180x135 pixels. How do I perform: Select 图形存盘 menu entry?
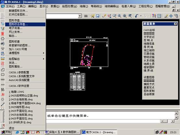tap(25, 20)
